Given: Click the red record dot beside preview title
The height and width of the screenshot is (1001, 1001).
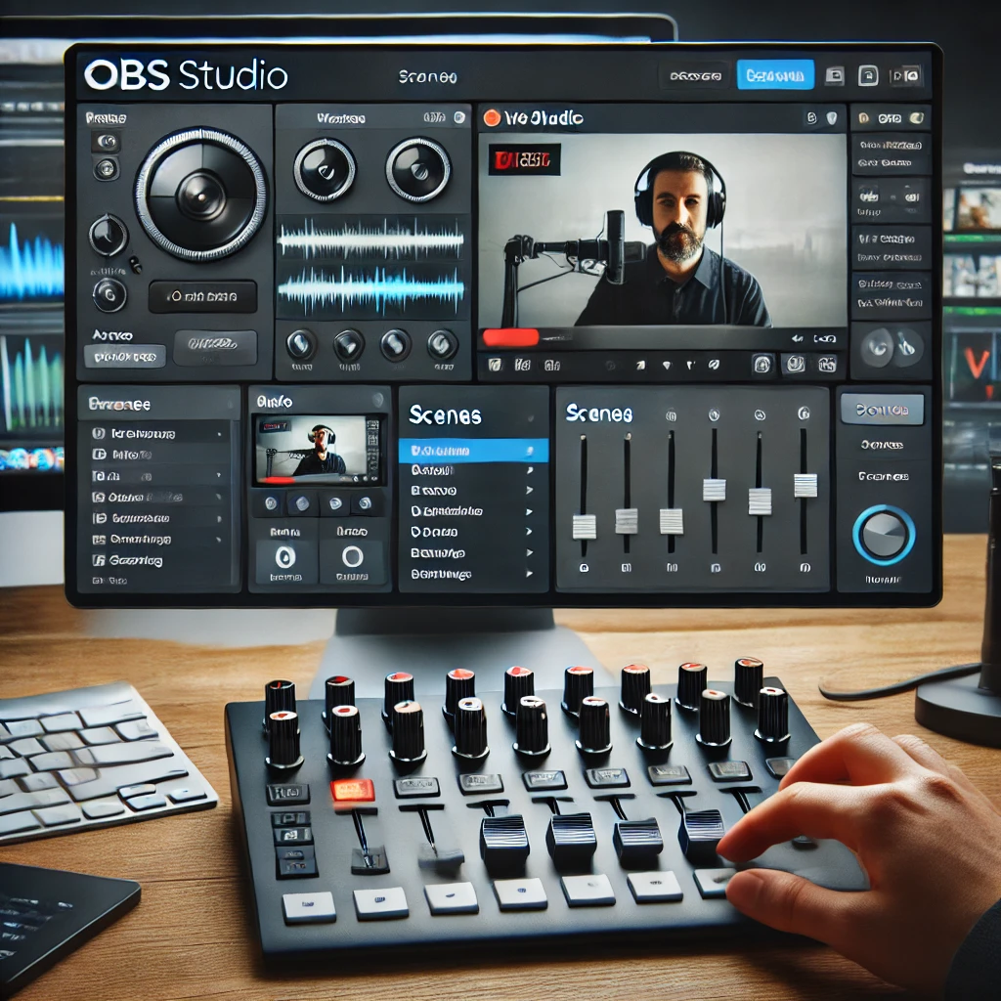Looking at the screenshot, I should [492, 118].
